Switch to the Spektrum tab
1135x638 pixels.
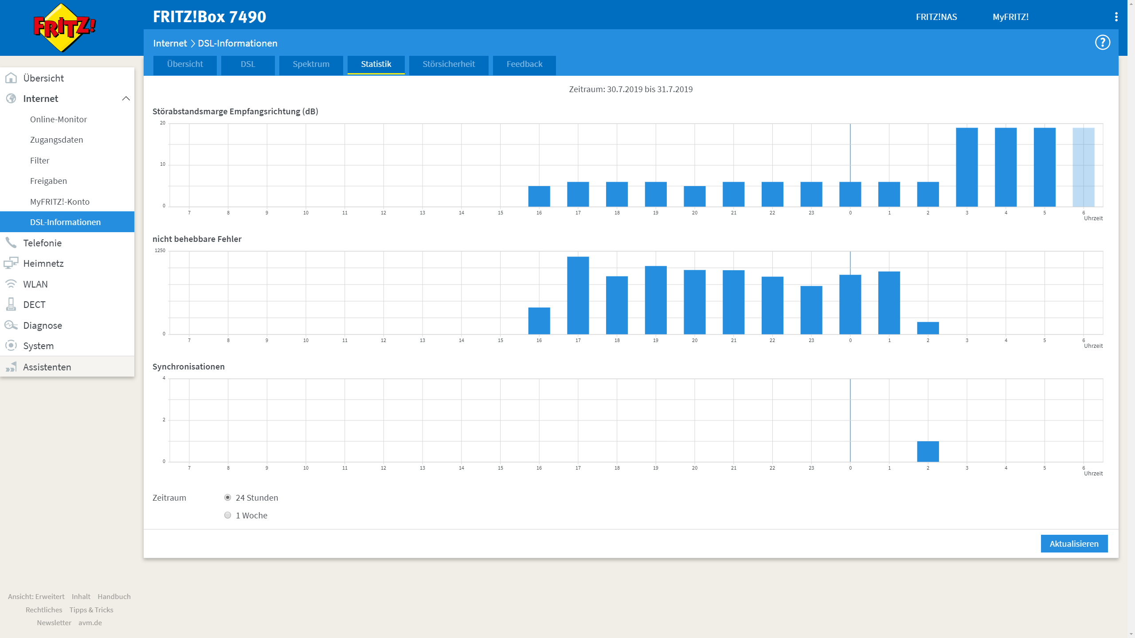pyautogui.click(x=311, y=64)
